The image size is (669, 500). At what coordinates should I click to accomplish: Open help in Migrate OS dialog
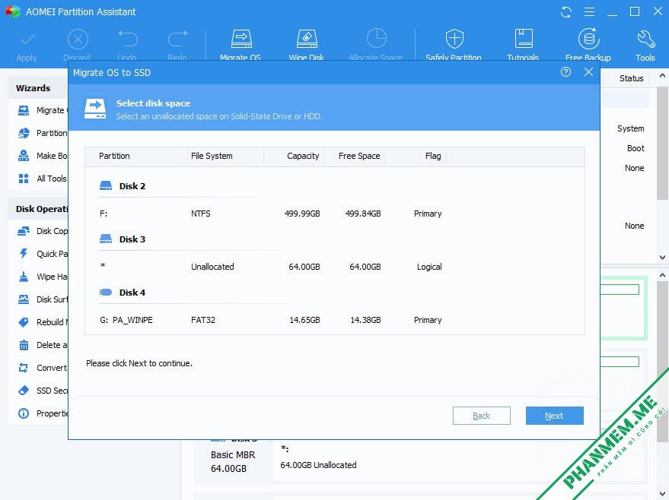[565, 72]
